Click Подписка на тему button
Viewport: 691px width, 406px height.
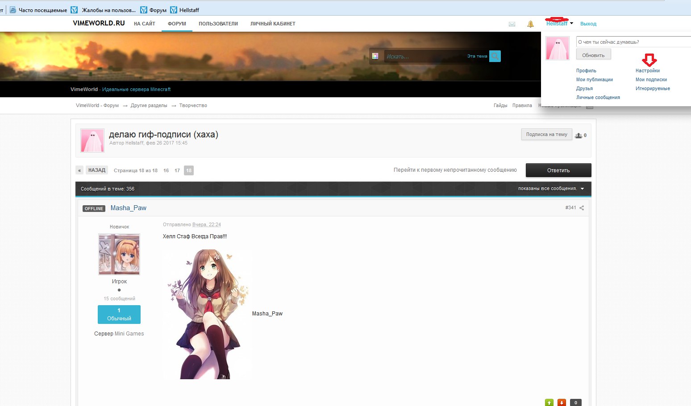[547, 134]
